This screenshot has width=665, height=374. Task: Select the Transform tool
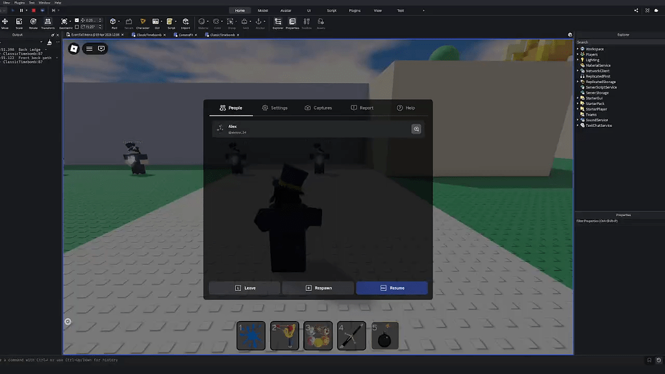tap(47, 23)
